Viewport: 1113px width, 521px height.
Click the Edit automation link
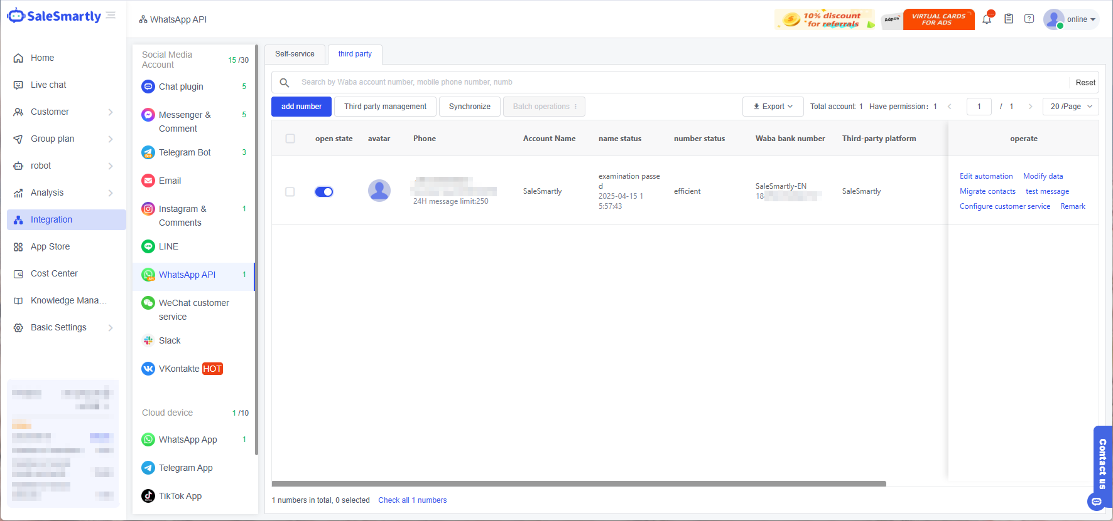coord(985,176)
